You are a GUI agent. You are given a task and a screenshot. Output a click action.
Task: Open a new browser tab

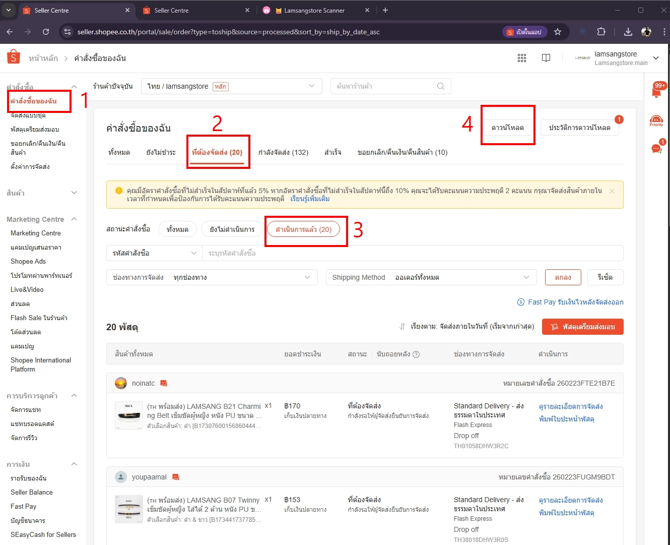pos(385,10)
